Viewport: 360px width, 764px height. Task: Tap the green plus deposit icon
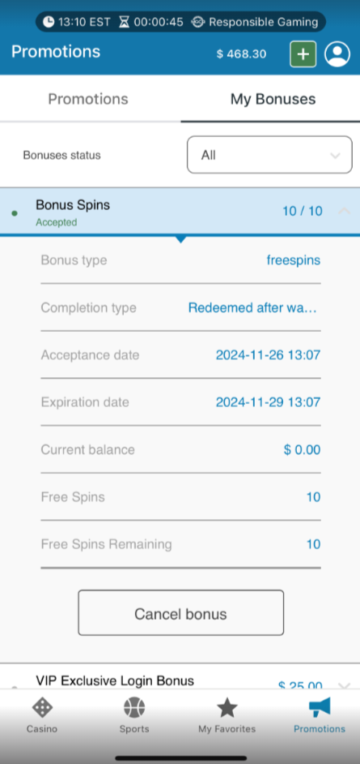tap(303, 54)
